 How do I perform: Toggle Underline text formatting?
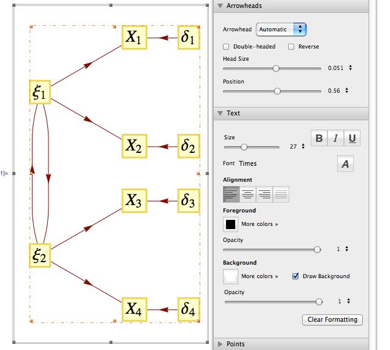352,138
